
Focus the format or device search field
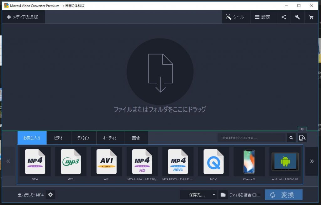click(251, 138)
